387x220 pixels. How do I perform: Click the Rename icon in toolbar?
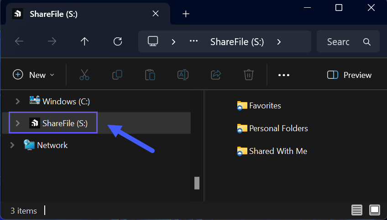pyautogui.click(x=183, y=75)
